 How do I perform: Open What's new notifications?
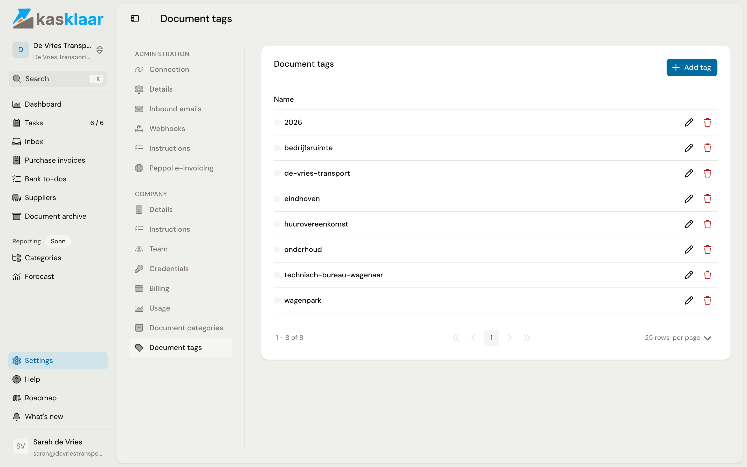pyautogui.click(x=58, y=417)
